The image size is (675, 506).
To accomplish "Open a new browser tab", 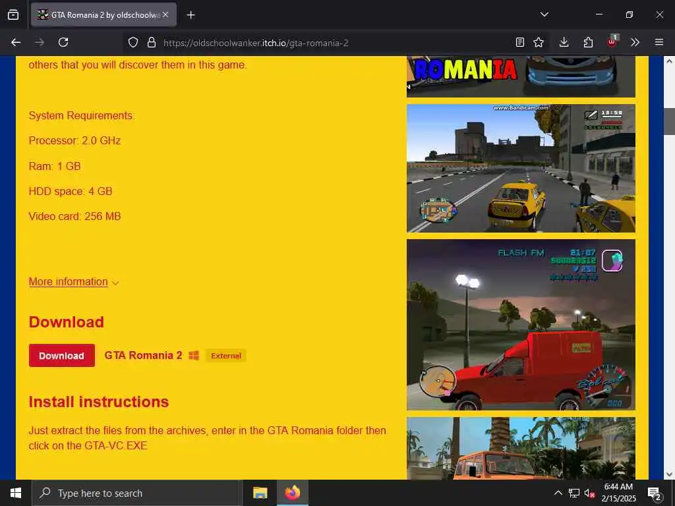I will 191,15.
